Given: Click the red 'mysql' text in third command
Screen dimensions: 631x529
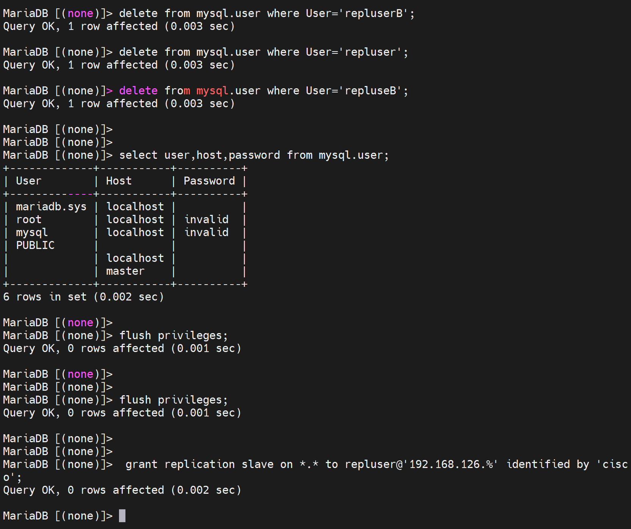Looking at the screenshot, I should click(212, 91).
